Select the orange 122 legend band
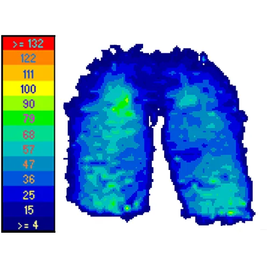 point(29,58)
